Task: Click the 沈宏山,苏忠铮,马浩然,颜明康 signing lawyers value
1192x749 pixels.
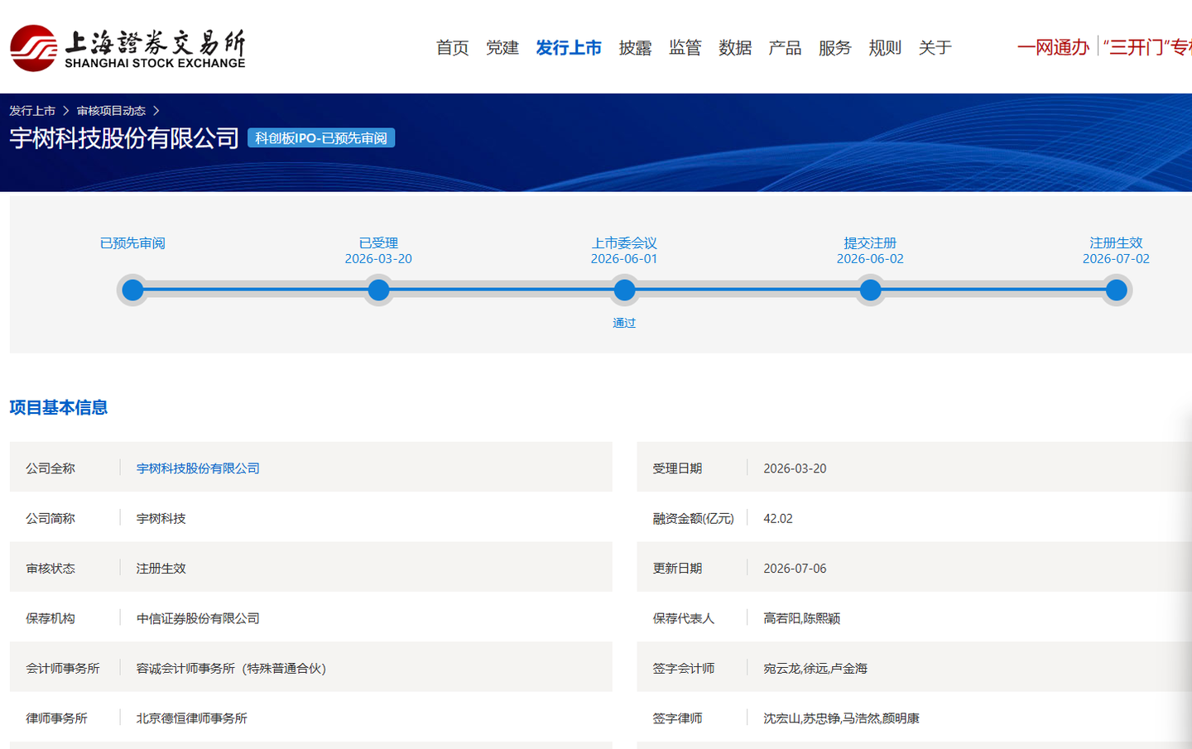Action: [x=841, y=718]
